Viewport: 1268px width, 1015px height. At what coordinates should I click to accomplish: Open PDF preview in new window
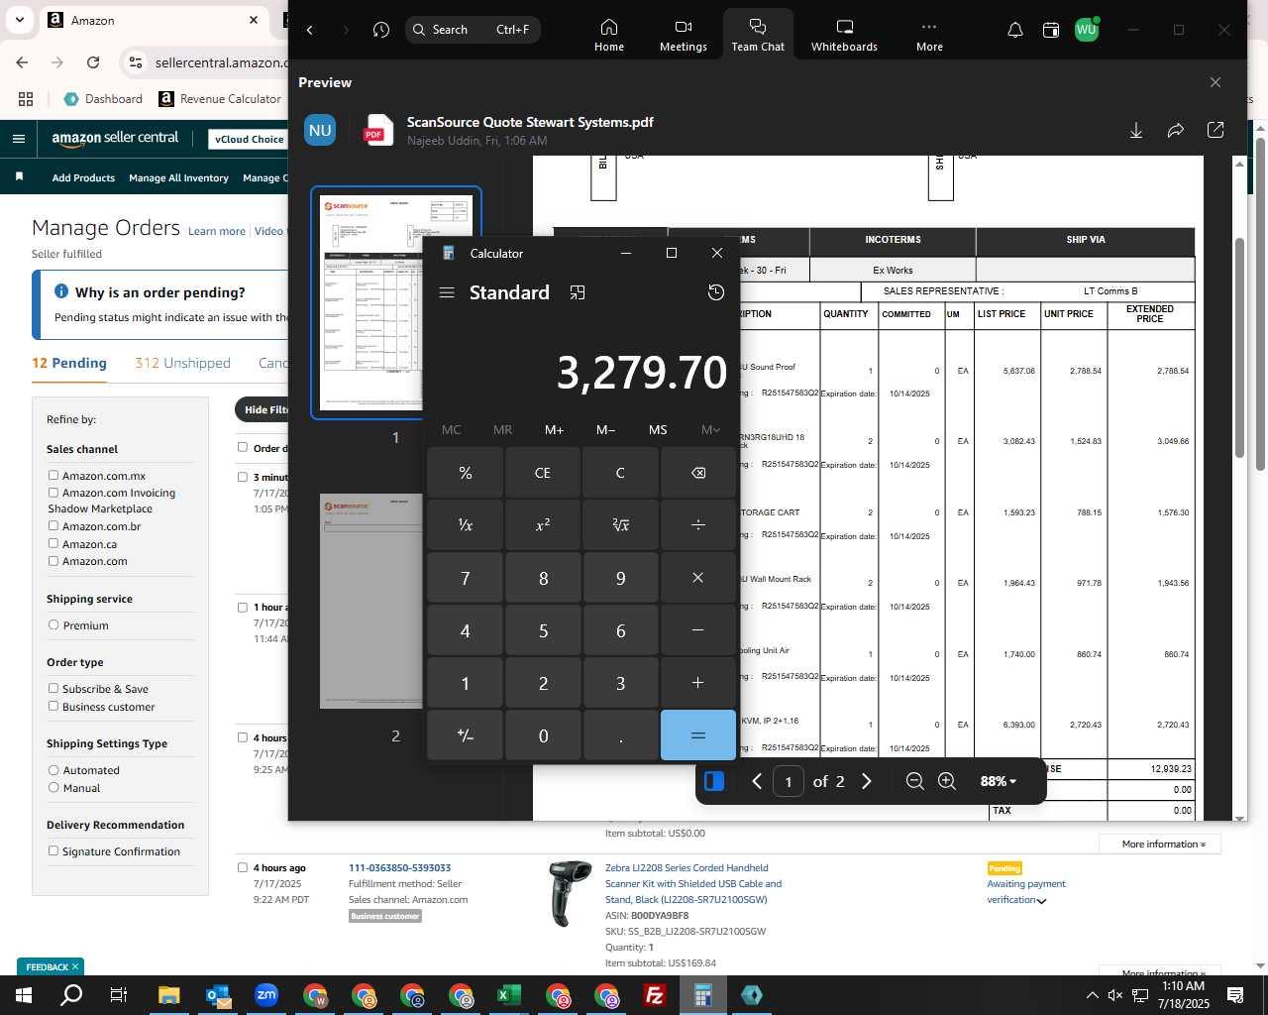click(x=1215, y=131)
